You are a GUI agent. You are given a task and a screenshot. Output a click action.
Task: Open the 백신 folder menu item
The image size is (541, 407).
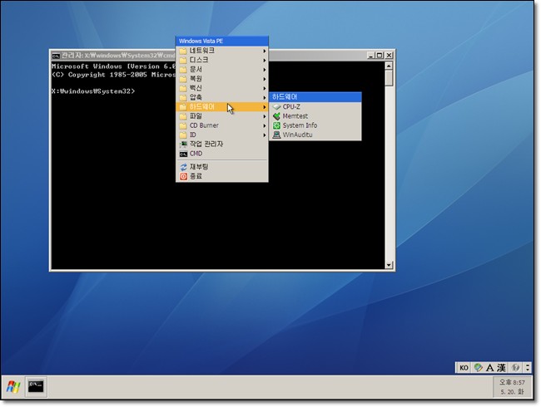(x=222, y=88)
